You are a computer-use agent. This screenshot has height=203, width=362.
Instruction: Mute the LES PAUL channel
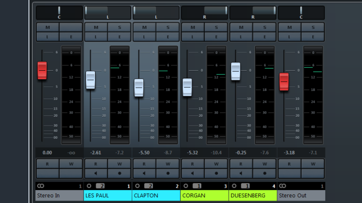[x=96, y=27]
